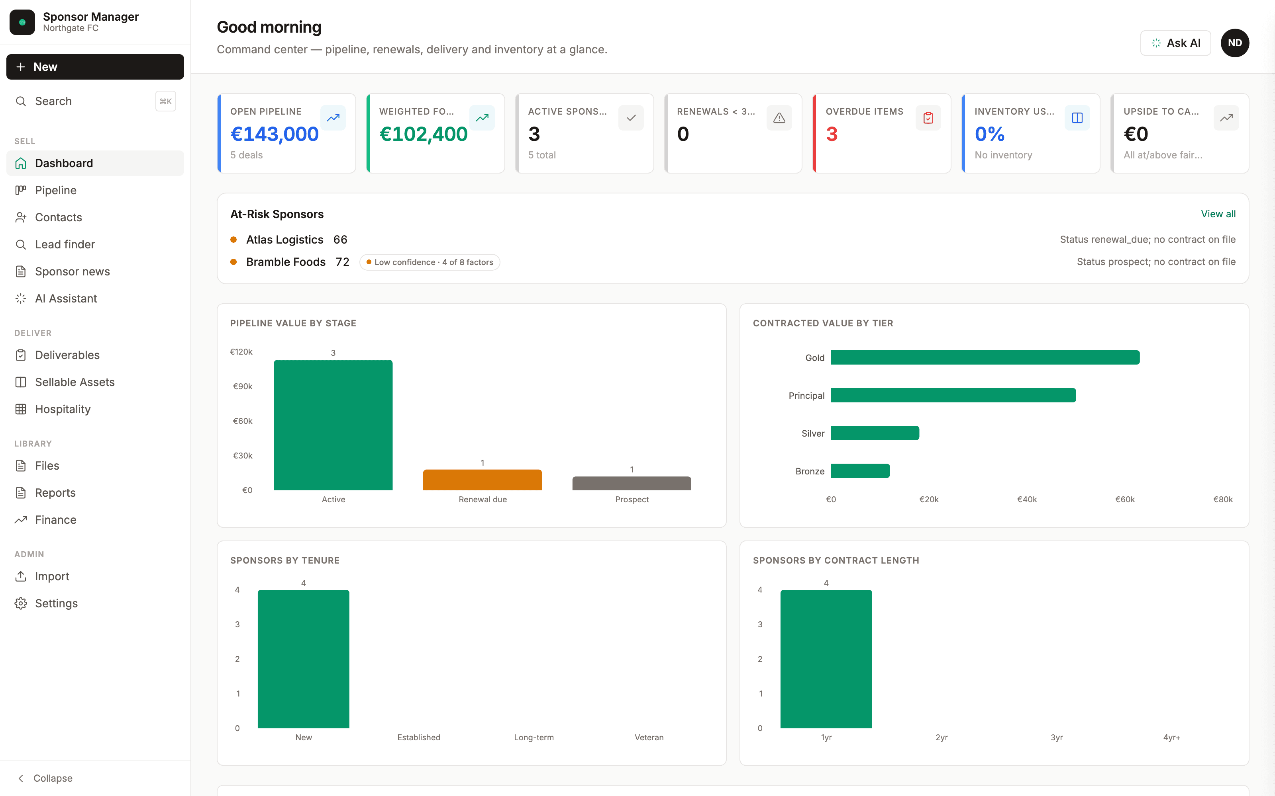1275x796 pixels.
Task: Click the New button label
Action: coord(45,67)
